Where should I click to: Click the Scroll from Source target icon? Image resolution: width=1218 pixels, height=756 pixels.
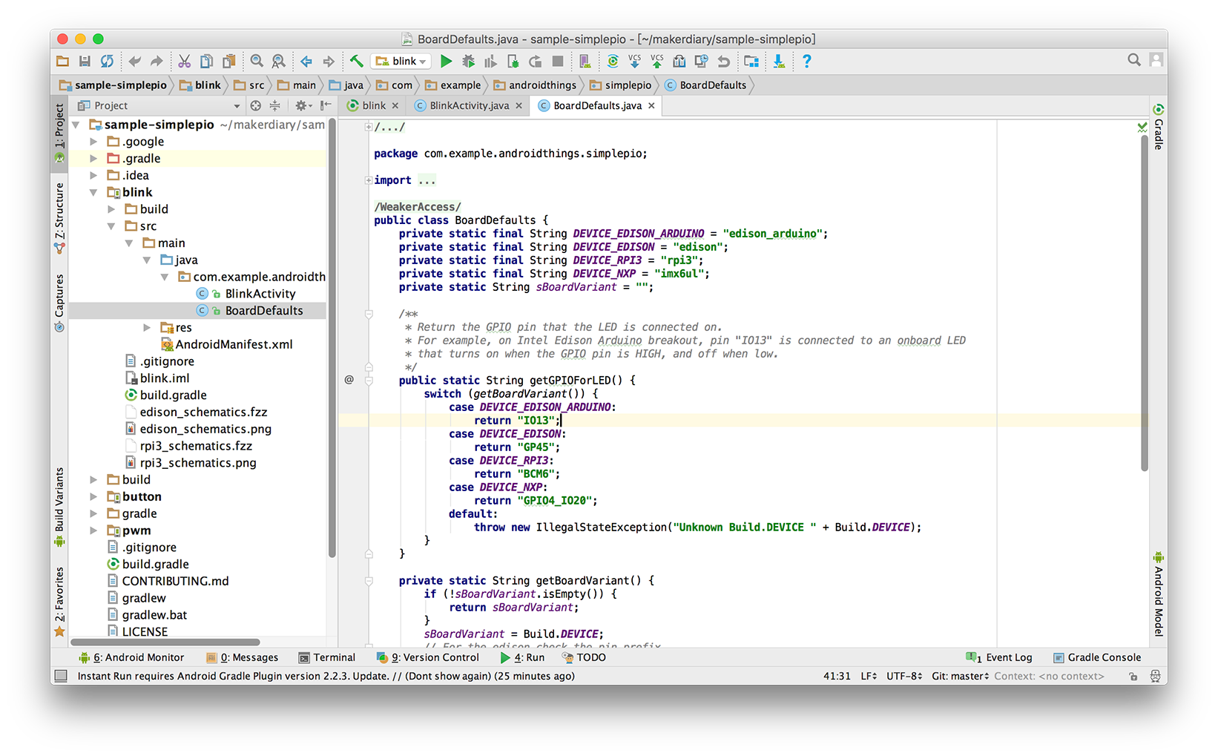(x=256, y=106)
